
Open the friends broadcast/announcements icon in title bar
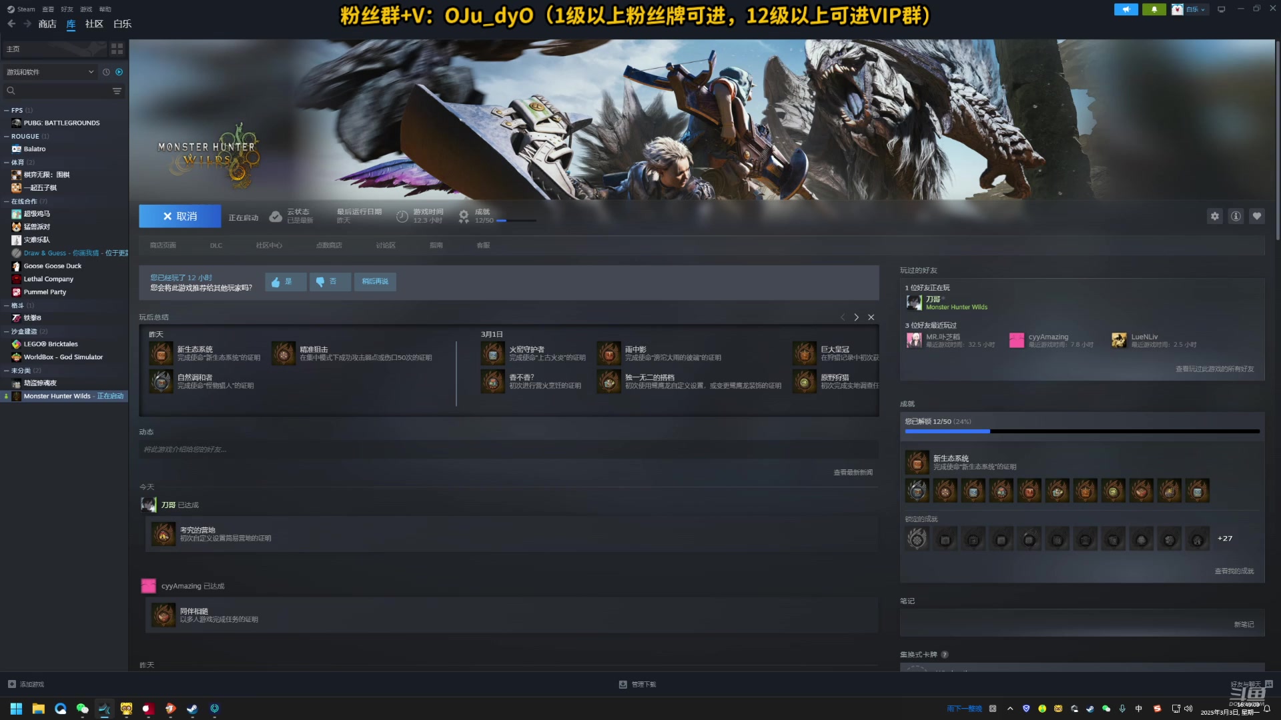point(1126,9)
